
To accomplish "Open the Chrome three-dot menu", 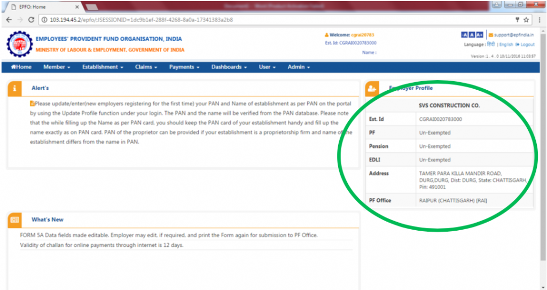I will (538, 20).
